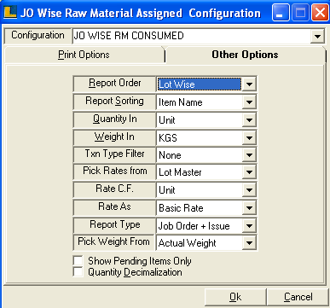Viewport: 330px width, 308px height.
Task: Switch to the Print Options tab
Action: click(x=84, y=55)
